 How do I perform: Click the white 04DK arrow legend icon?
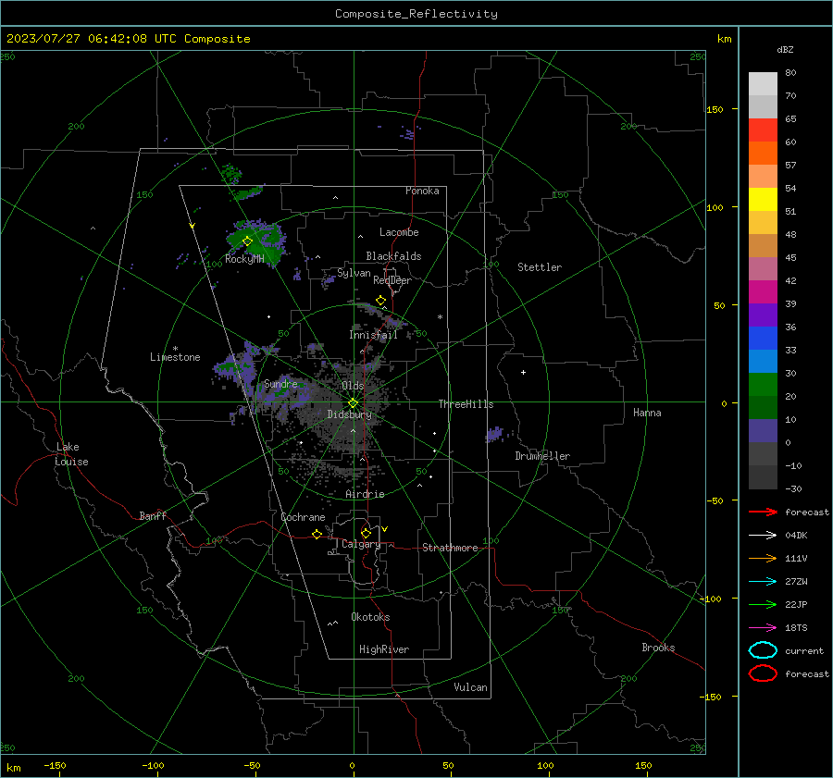point(763,535)
